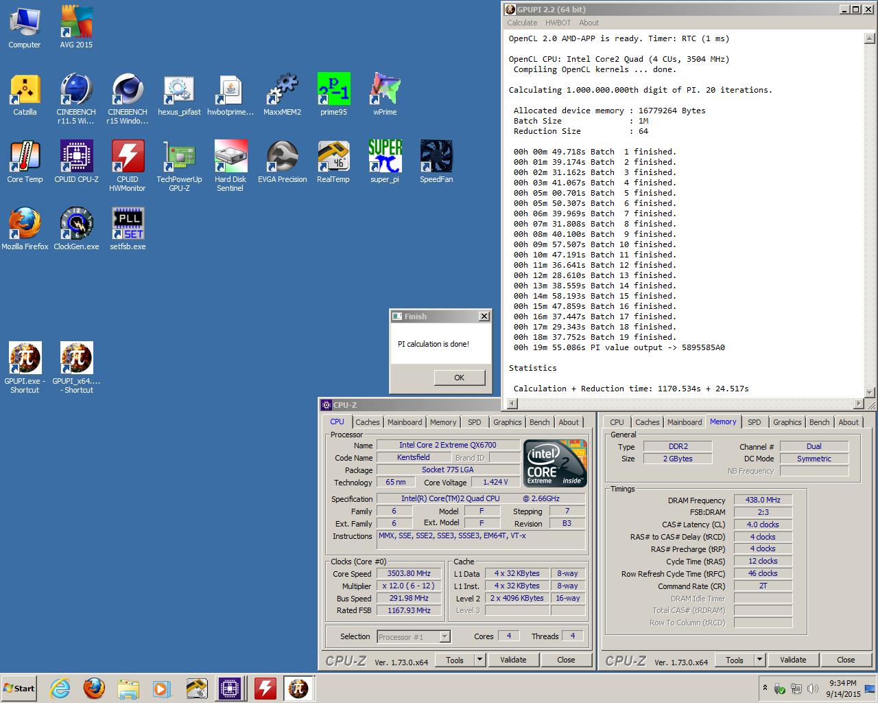Open the RealTemp desktop shortcut
Screen dimensions: 878x703
tap(333, 162)
